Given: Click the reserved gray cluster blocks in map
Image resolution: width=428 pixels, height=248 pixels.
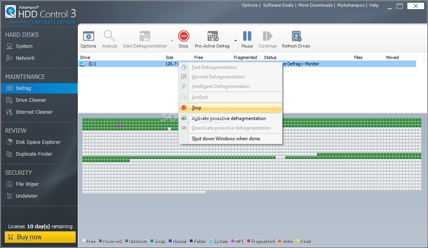Looking at the screenshot, I should click(x=119, y=126).
